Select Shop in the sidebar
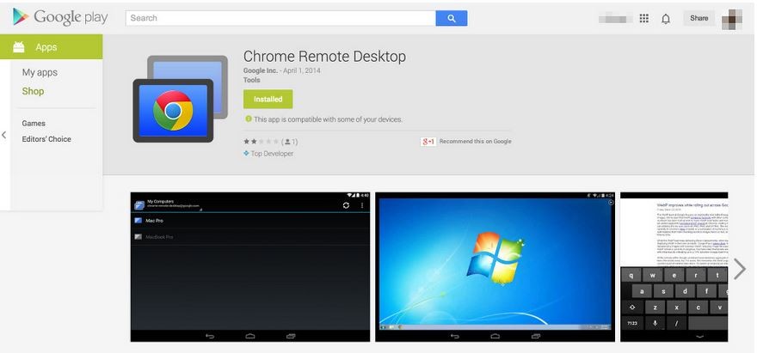757x353 pixels. coord(33,91)
